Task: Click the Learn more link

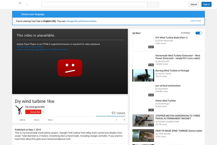Action: [x=196, y=21]
